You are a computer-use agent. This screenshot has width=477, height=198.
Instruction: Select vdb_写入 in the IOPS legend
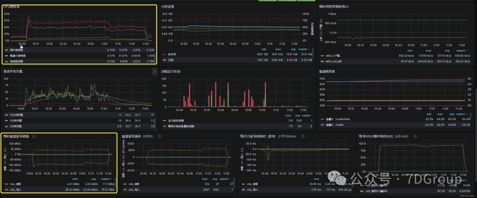click(x=134, y=190)
